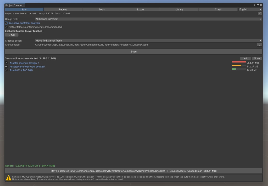Click the 112.27 MB size value

pos(253,67)
